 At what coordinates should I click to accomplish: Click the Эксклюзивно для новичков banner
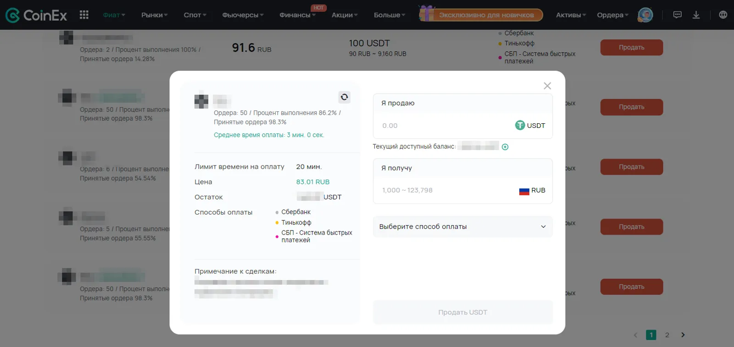481,15
